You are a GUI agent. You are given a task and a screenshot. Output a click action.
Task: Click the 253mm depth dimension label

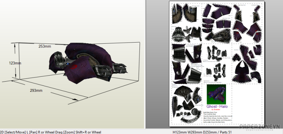pyautogui.click(x=45, y=46)
